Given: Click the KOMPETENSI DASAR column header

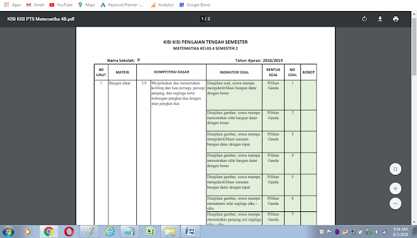Looking at the screenshot, I should (171, 72).
